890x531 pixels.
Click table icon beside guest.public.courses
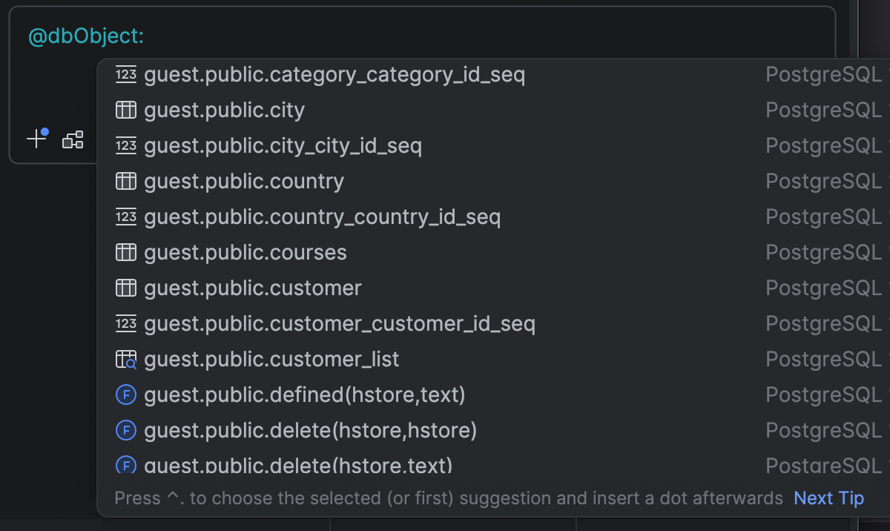click(x=126, y=253)
